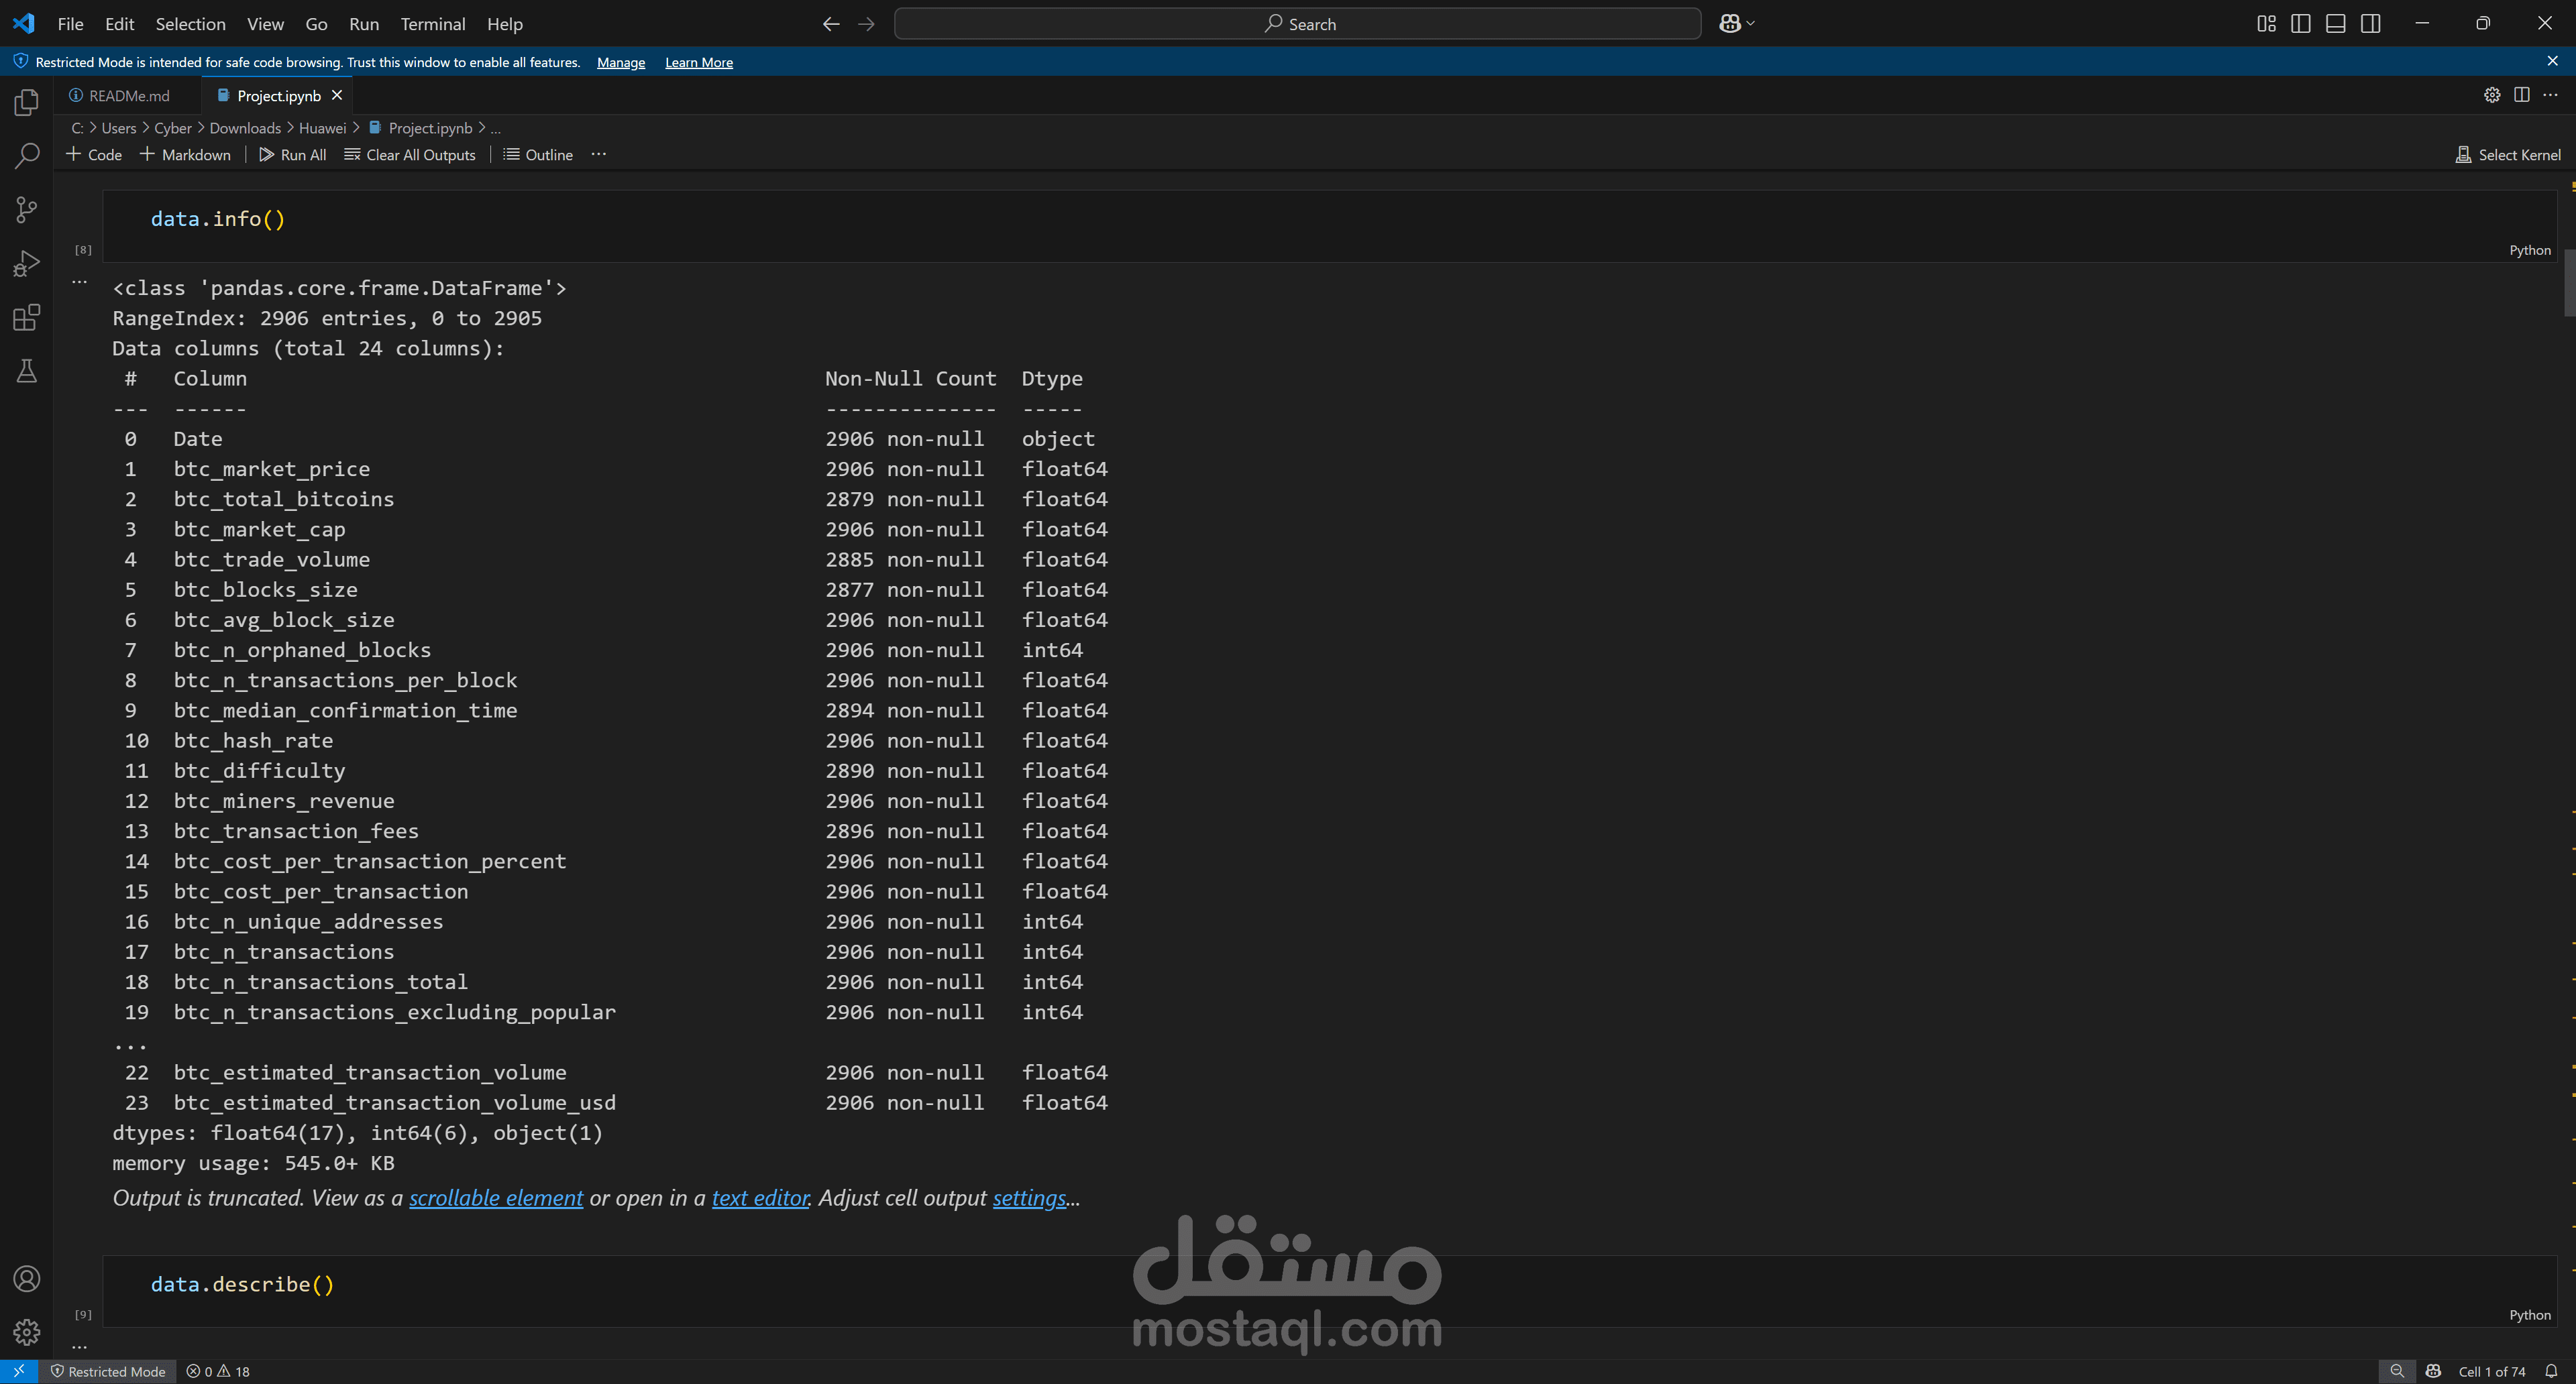Click the Run All button
Viewport: 2576px width, 1384px height.
click(292, 155)
